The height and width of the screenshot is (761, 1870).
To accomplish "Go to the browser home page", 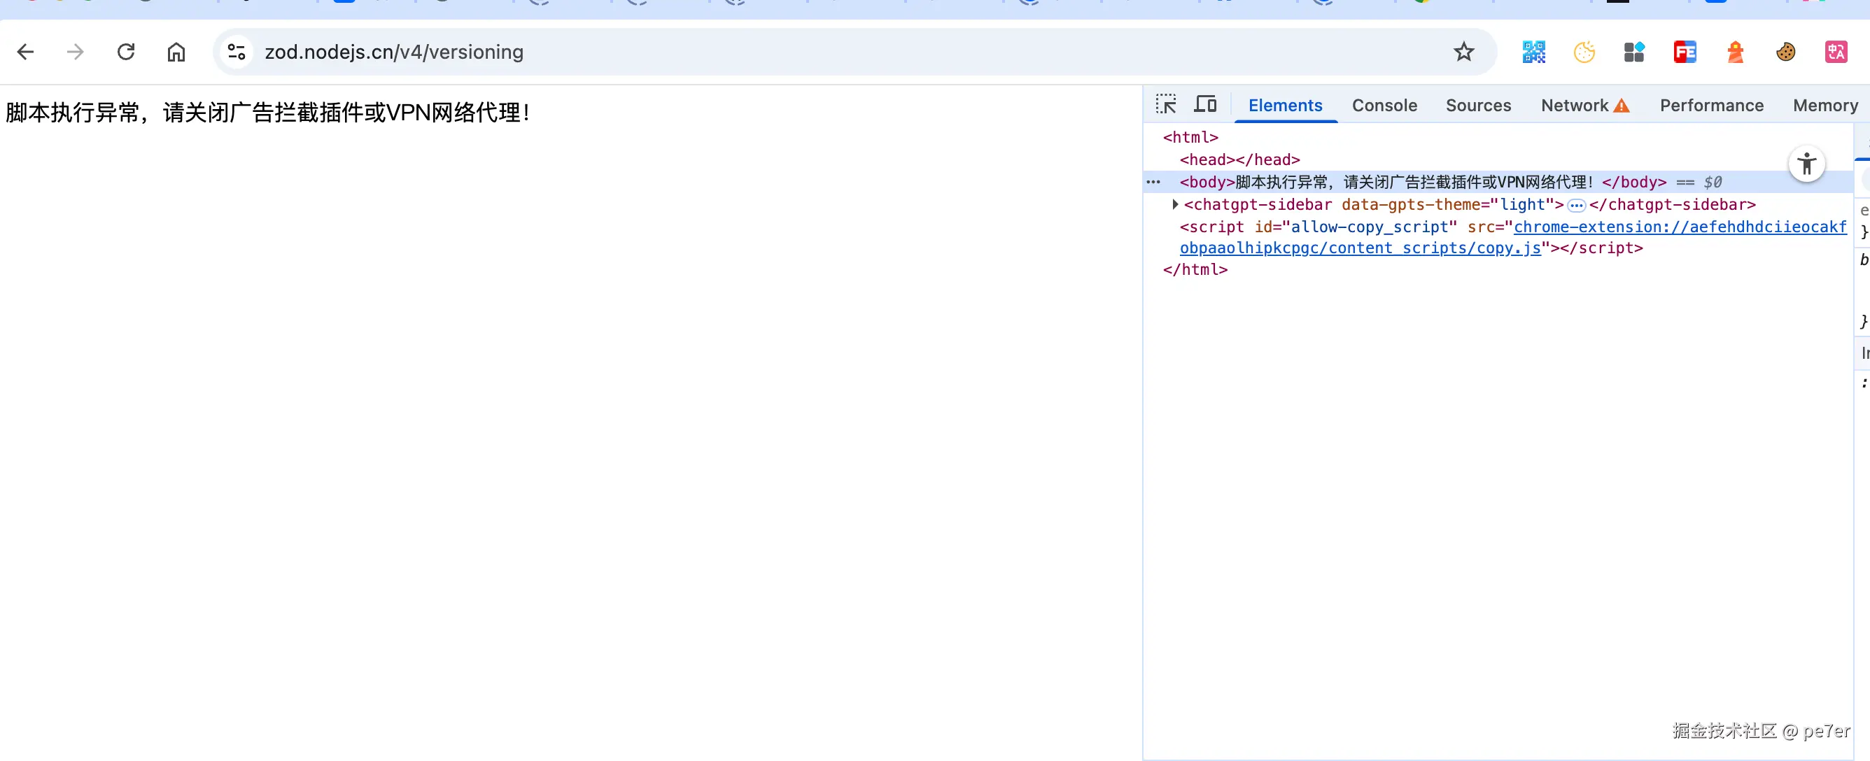I will pos(176,52).
